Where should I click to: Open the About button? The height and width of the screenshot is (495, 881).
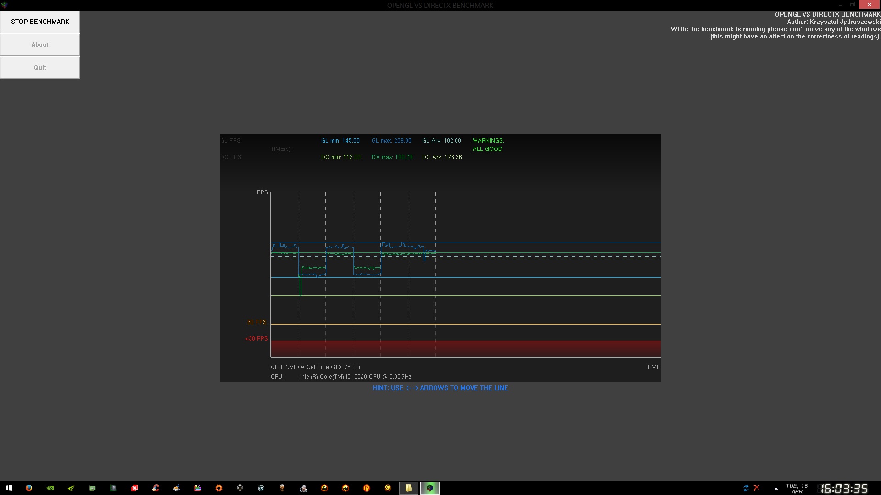point(40,44)
